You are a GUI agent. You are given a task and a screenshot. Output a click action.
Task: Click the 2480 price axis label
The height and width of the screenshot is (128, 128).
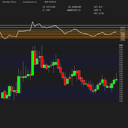[x=121, y=54]
